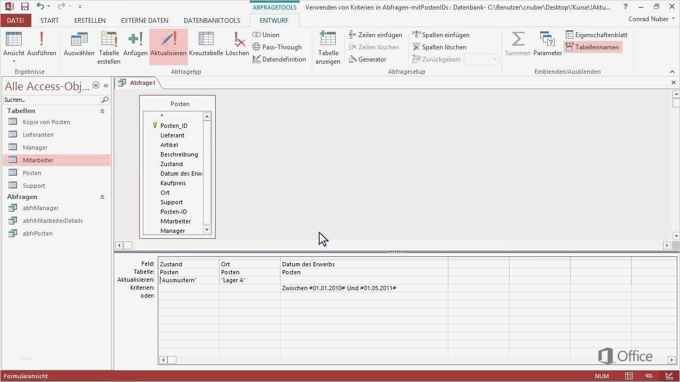Viewport: 680px width, 382px height.
Task: Toggle Tabellennamen display in the grid
Action: point(593,47)
